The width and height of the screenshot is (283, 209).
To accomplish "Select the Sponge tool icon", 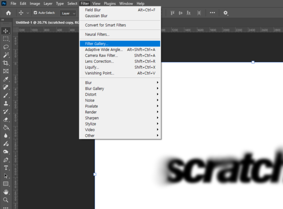I will tap(6, 152).
